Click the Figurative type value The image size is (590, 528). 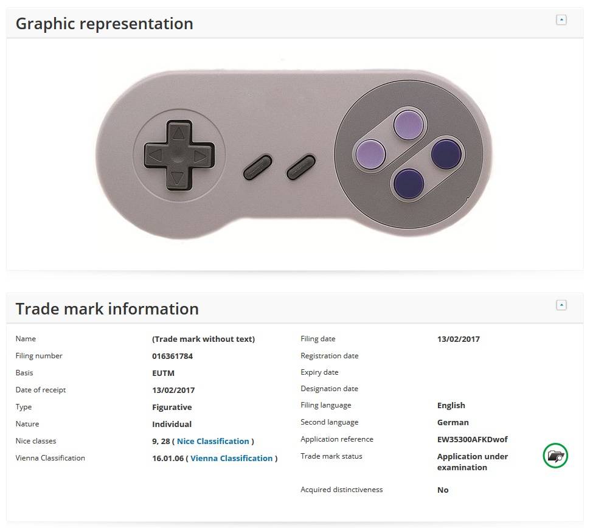(x=172, y=407)
